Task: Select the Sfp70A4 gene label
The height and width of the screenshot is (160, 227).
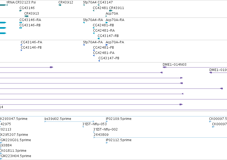Action: tap(90, 2)
